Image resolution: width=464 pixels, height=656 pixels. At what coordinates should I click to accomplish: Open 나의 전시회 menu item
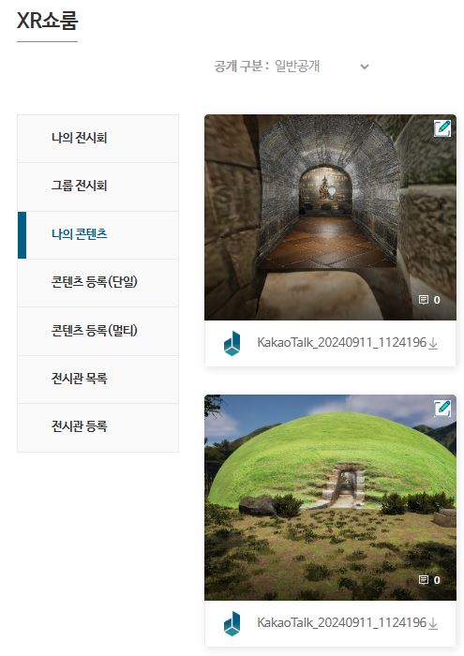click(x=97, y=139)
